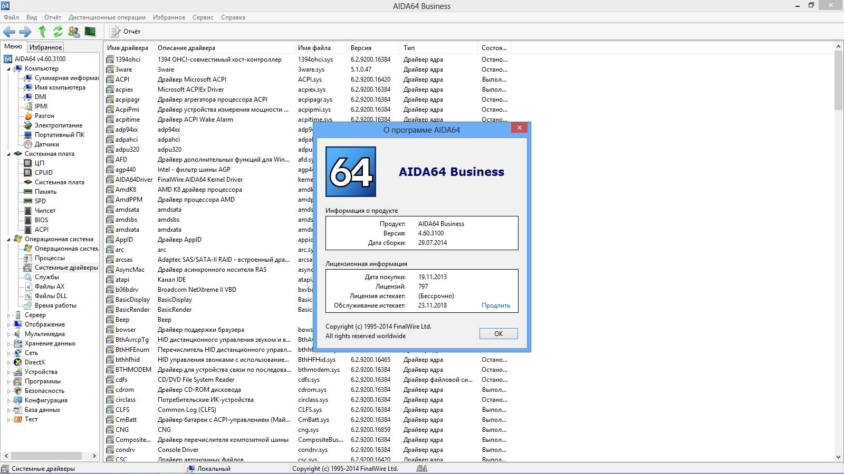This screenshot has width=844, height=474.
Task: Open the Файл menu
Action: pyautogui.click(x=11, y=17)
